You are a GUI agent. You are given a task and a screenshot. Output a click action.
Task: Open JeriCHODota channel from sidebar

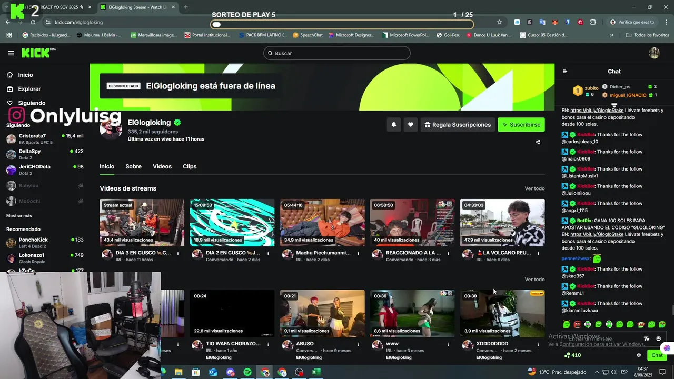coord(45,169)
